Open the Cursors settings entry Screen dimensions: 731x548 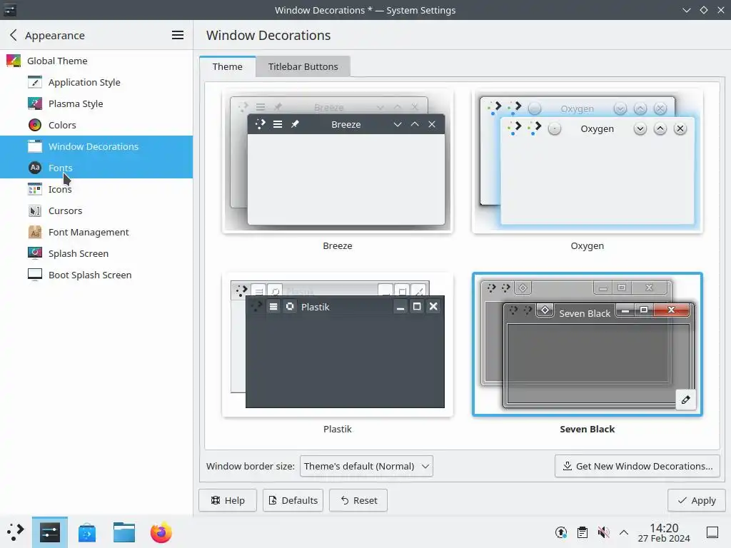point(96,210)
